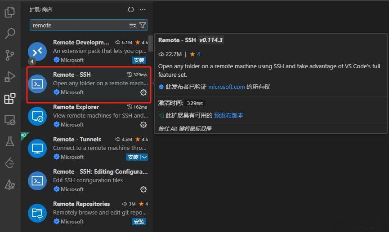Click the 162ms activation time on Remote Explorer
389x232 pixels.
(x=137, y=107)
